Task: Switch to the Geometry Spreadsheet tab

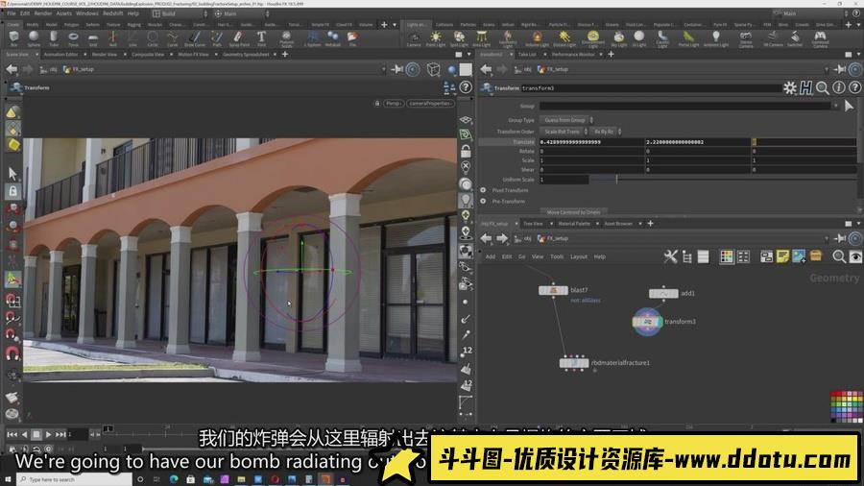Action: [246, 55]
